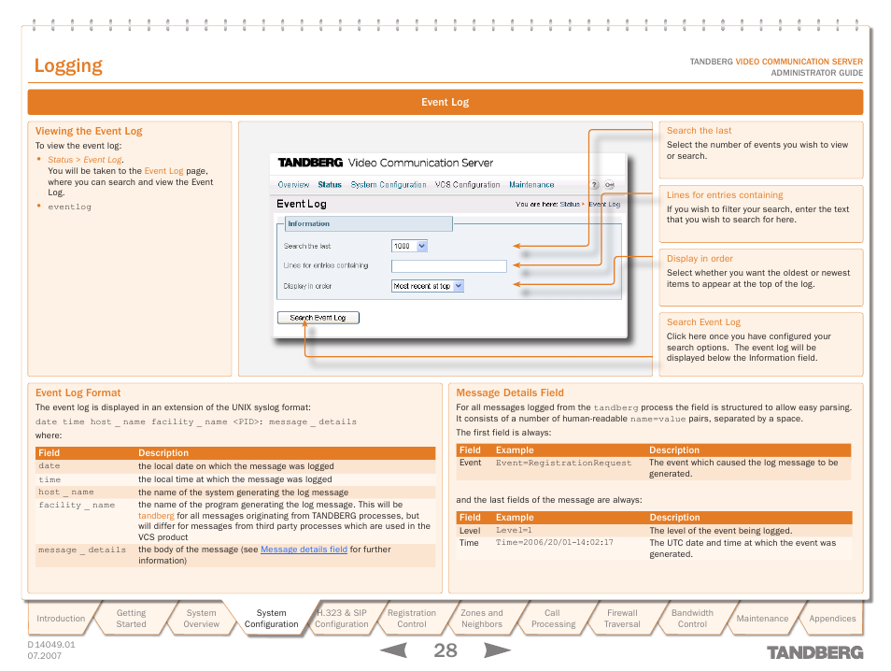Switch to the Registration Control tab
This screenshot has width=891, height=671.
pos(411,618)
